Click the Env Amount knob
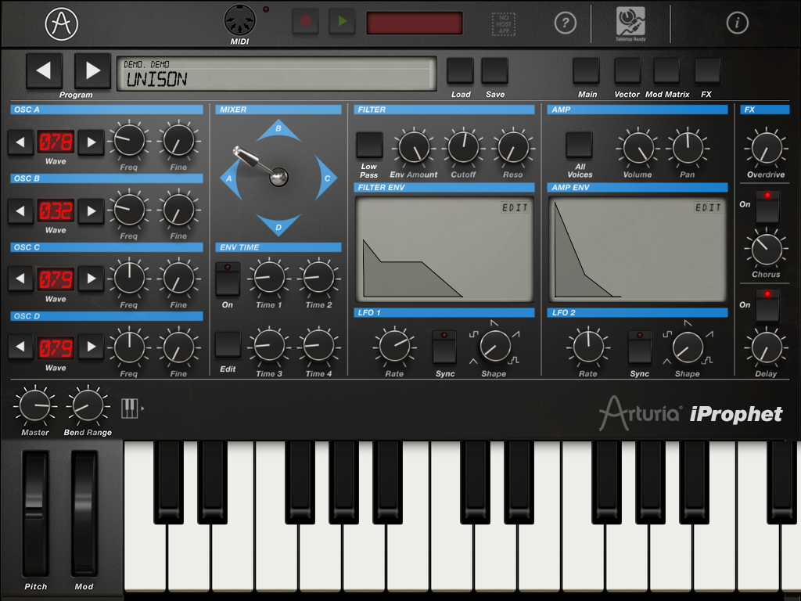801x601 pixels. coord(414,147)
